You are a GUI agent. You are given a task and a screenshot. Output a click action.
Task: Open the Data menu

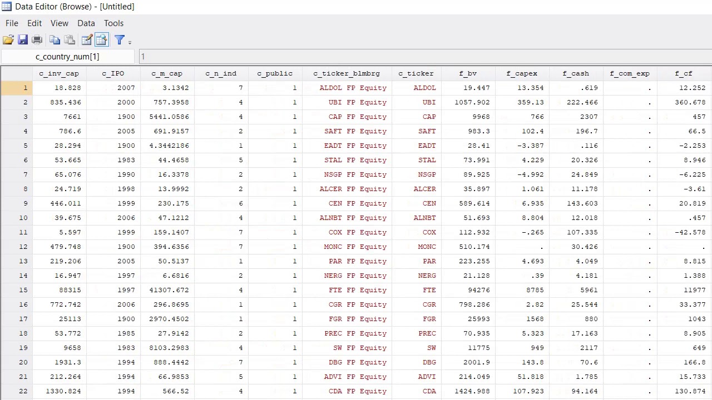tap(86, 23)
